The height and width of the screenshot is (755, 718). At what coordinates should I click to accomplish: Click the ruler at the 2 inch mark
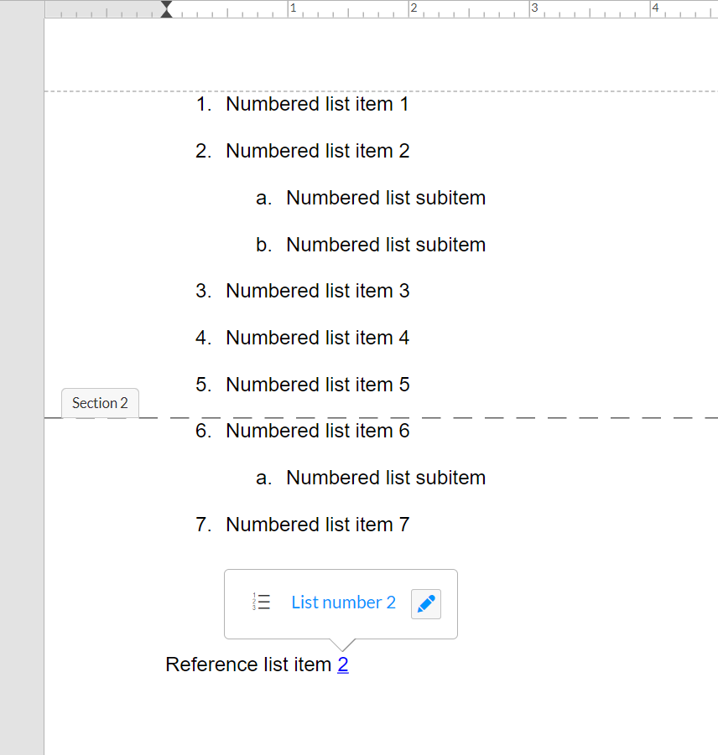pos(409,8)
